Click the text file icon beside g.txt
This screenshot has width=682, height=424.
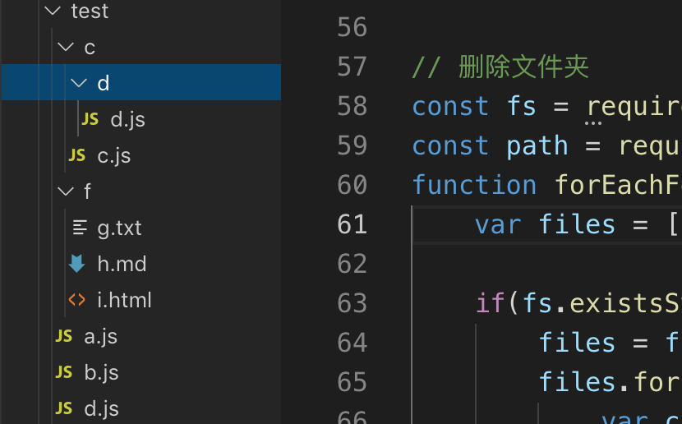point(80,228)
